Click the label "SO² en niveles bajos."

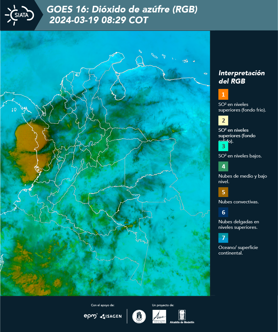pos(240,156)
